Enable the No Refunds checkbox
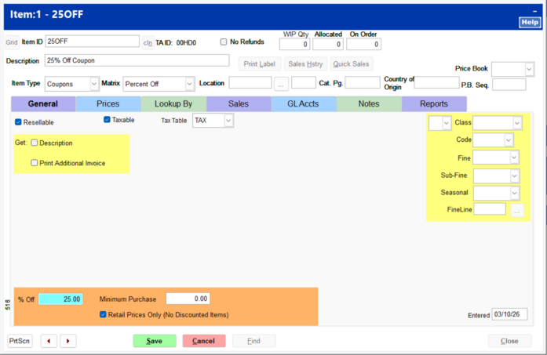 224,42
